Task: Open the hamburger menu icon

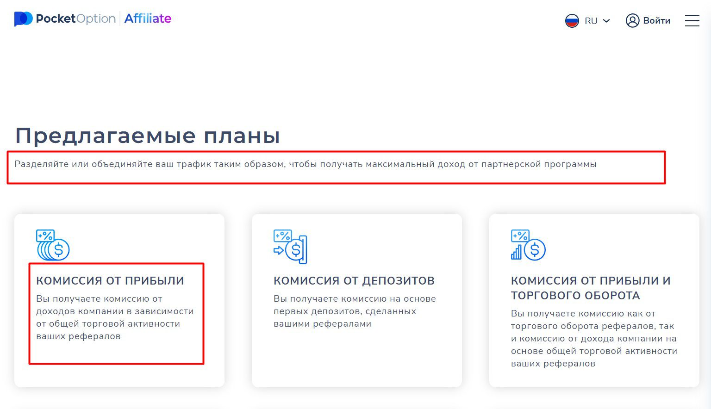Action: [692, 20]
